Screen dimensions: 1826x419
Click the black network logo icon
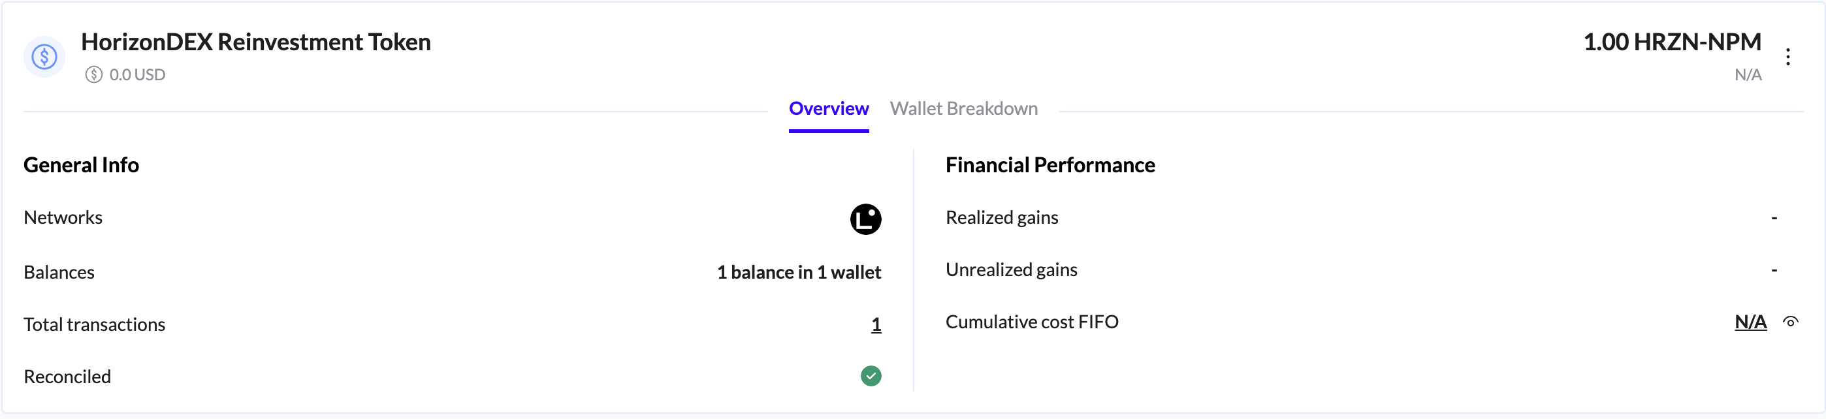coord(865,219)
